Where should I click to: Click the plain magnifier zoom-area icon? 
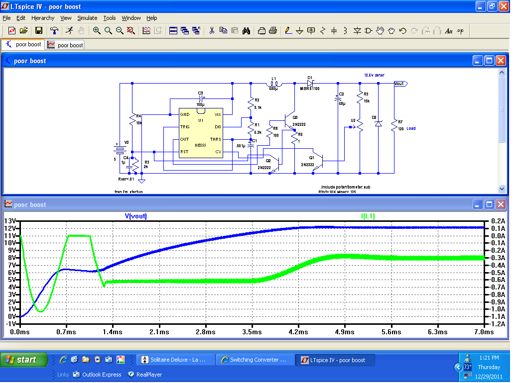click(108, 31)
